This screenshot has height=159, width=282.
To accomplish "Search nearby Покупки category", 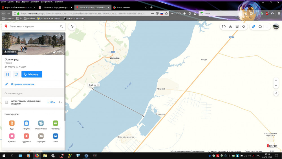I will (26, 125).
